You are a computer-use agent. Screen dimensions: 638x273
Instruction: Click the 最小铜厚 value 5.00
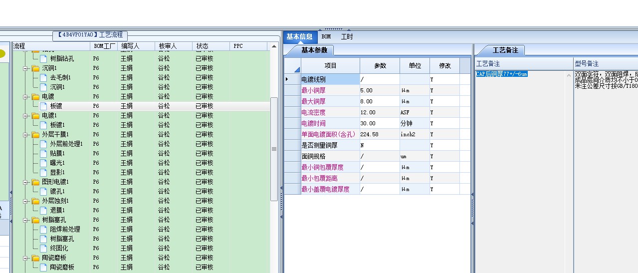(380, 90)
